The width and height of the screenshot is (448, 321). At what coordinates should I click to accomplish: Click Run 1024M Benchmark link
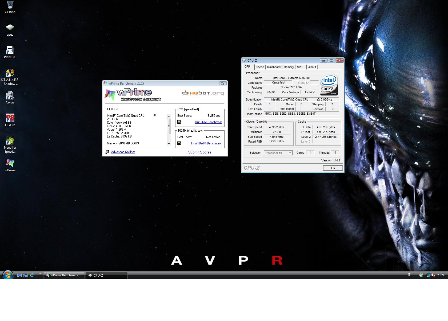(206, 143)
